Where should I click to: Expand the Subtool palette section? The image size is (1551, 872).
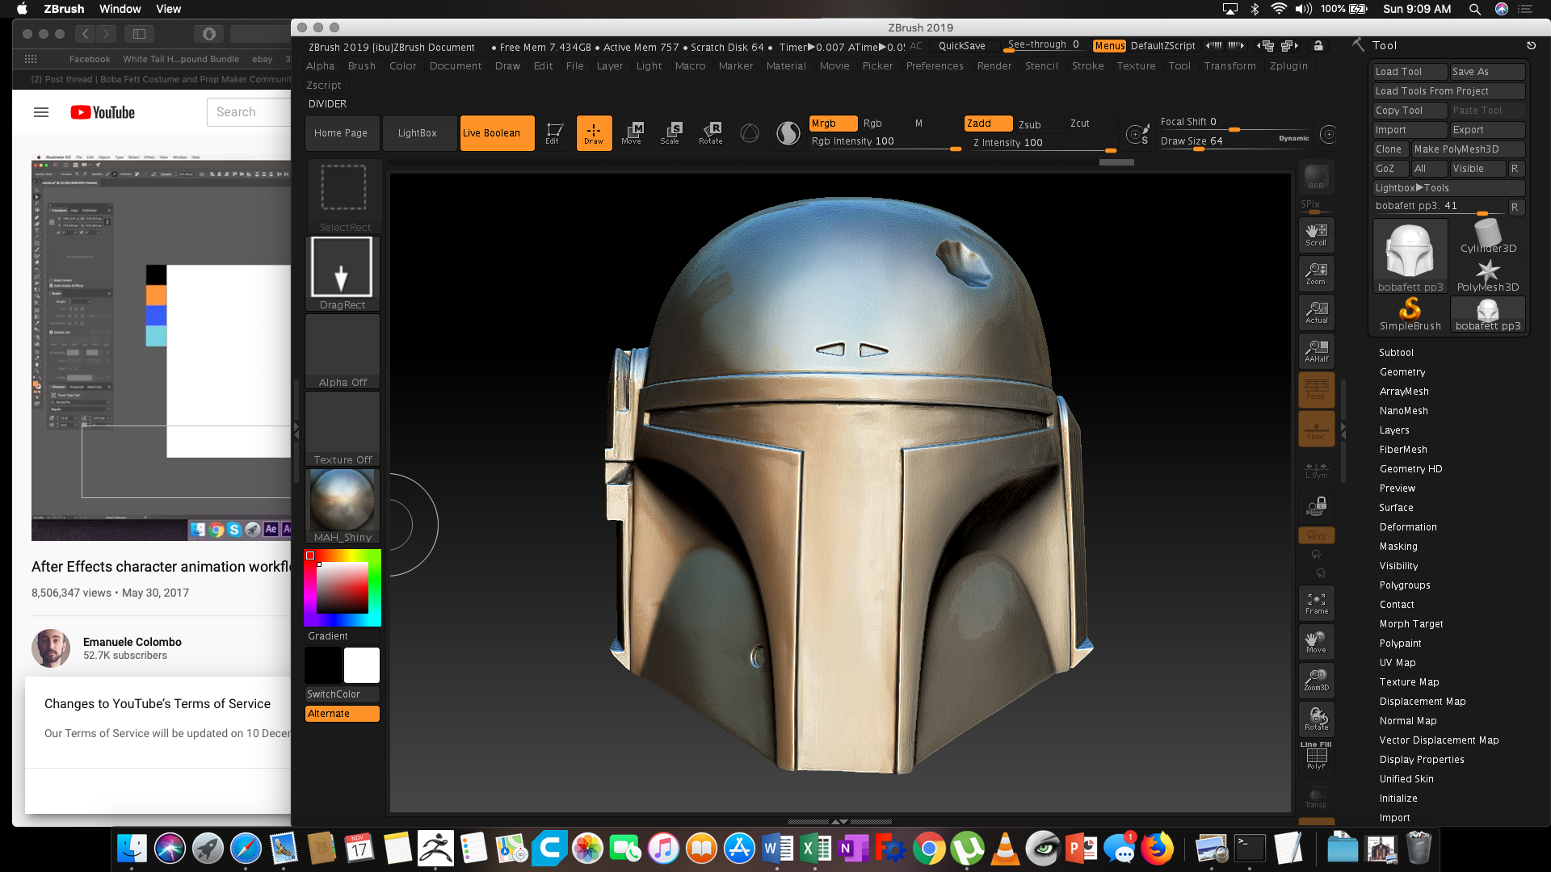point(1396,353)
